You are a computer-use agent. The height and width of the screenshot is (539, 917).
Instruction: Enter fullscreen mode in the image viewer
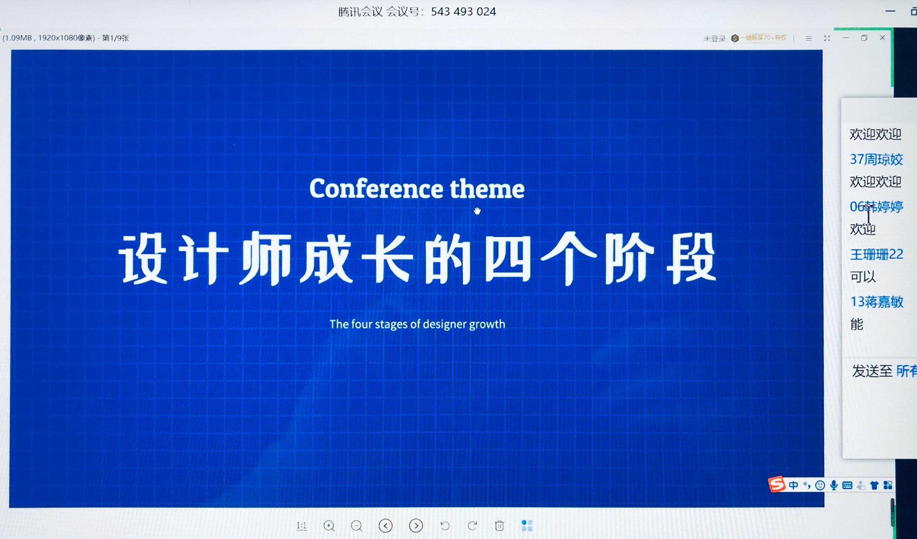(827, 38)
